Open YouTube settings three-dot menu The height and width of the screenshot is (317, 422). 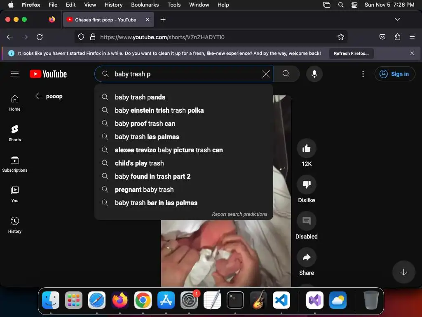(x=363, y=74)
